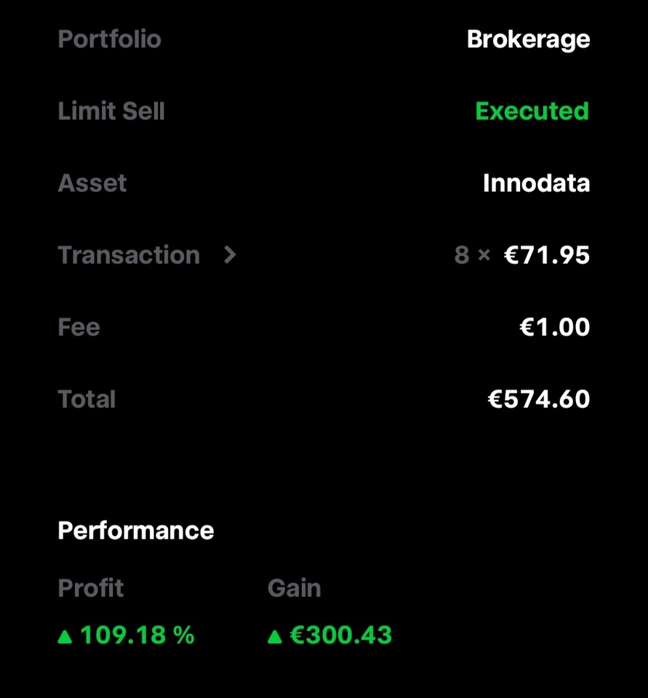Viewport: 648px width, 698px height.
Task: Select the €1.00 fee amount
Action: [554, 327]
